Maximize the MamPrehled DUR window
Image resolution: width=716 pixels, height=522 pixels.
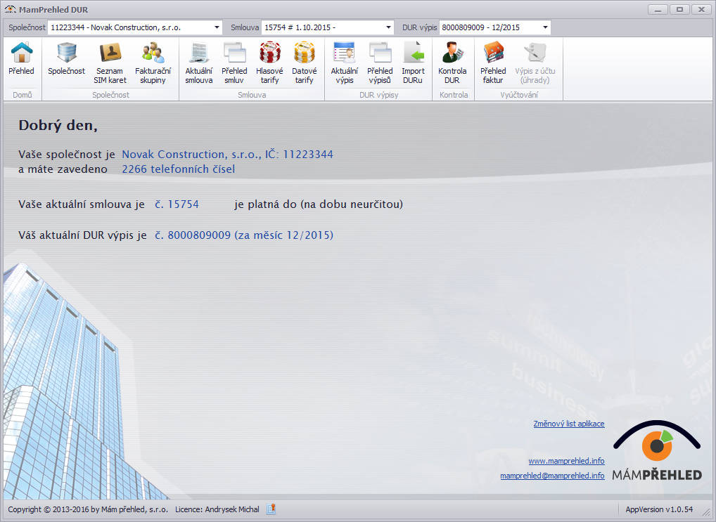[680, 9]
